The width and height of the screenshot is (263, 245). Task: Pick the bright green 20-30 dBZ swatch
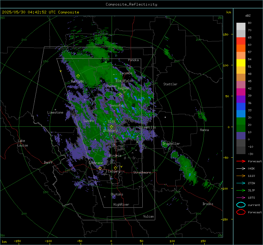(241, 121)
